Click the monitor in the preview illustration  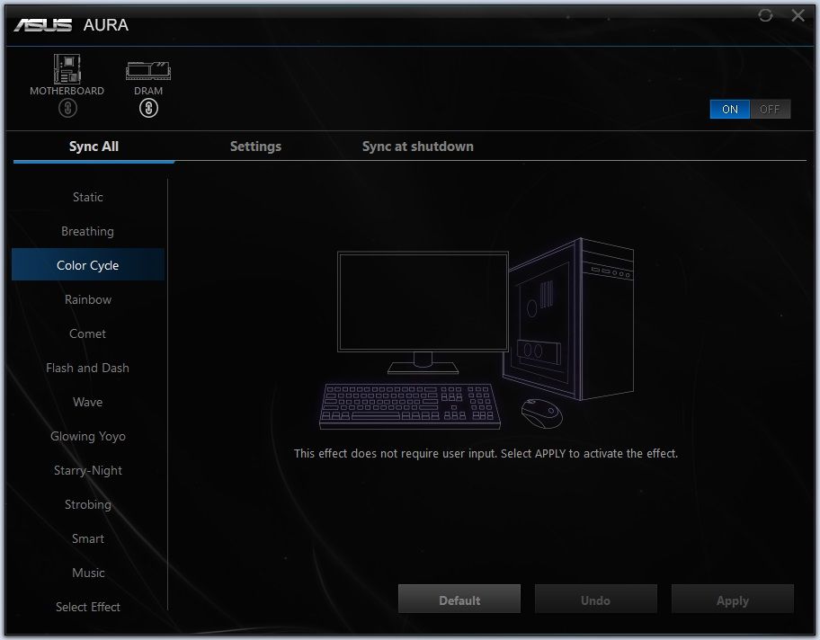(423, 312)
